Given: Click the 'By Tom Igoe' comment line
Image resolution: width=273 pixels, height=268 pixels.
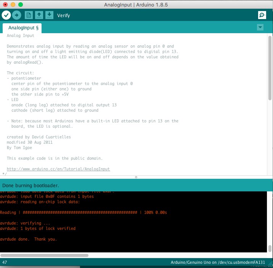Looking at the screenshot, I should coord(19,148).
